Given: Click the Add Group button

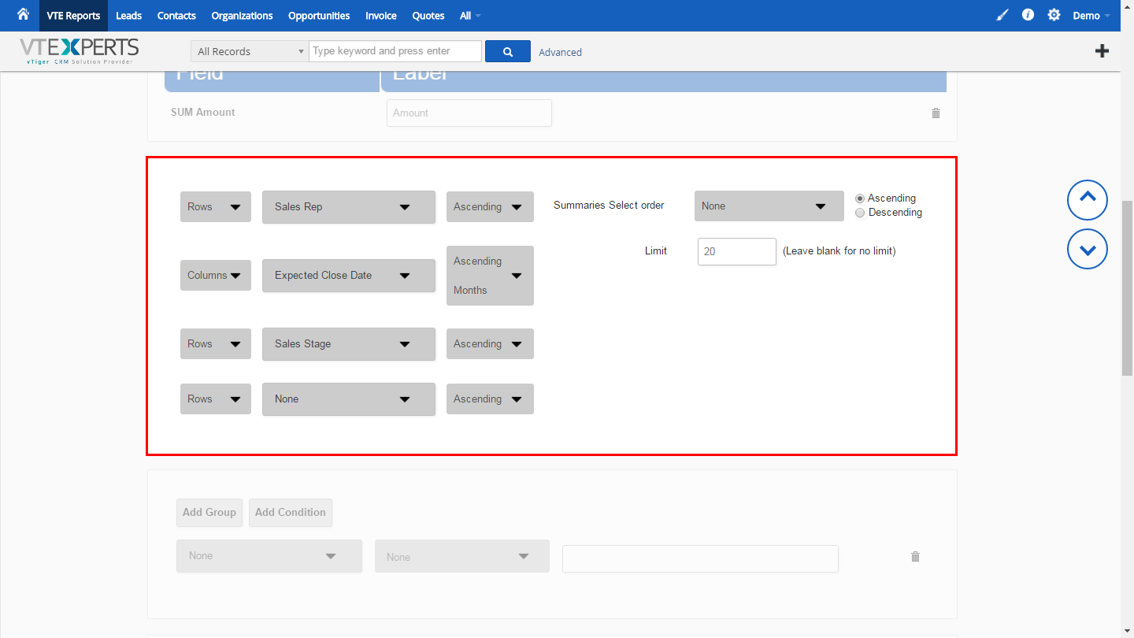Looking at the screenshot, I should point(209,512).
